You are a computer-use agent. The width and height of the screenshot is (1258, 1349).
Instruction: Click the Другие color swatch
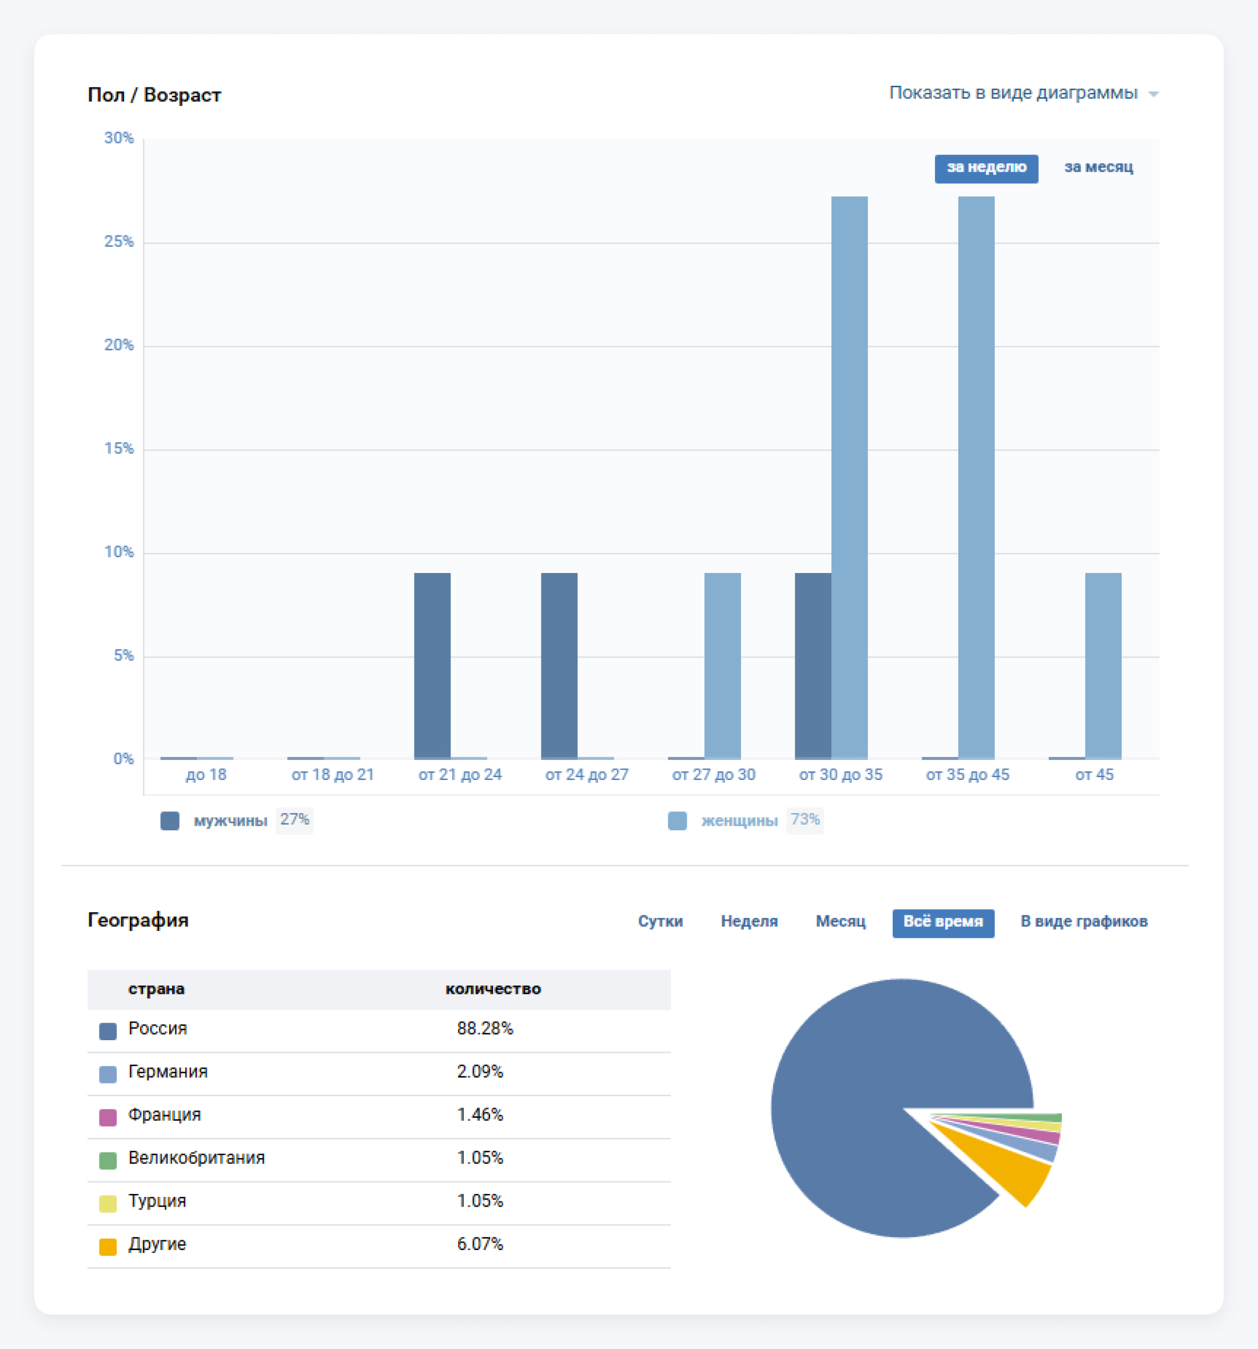(107, 1247)
